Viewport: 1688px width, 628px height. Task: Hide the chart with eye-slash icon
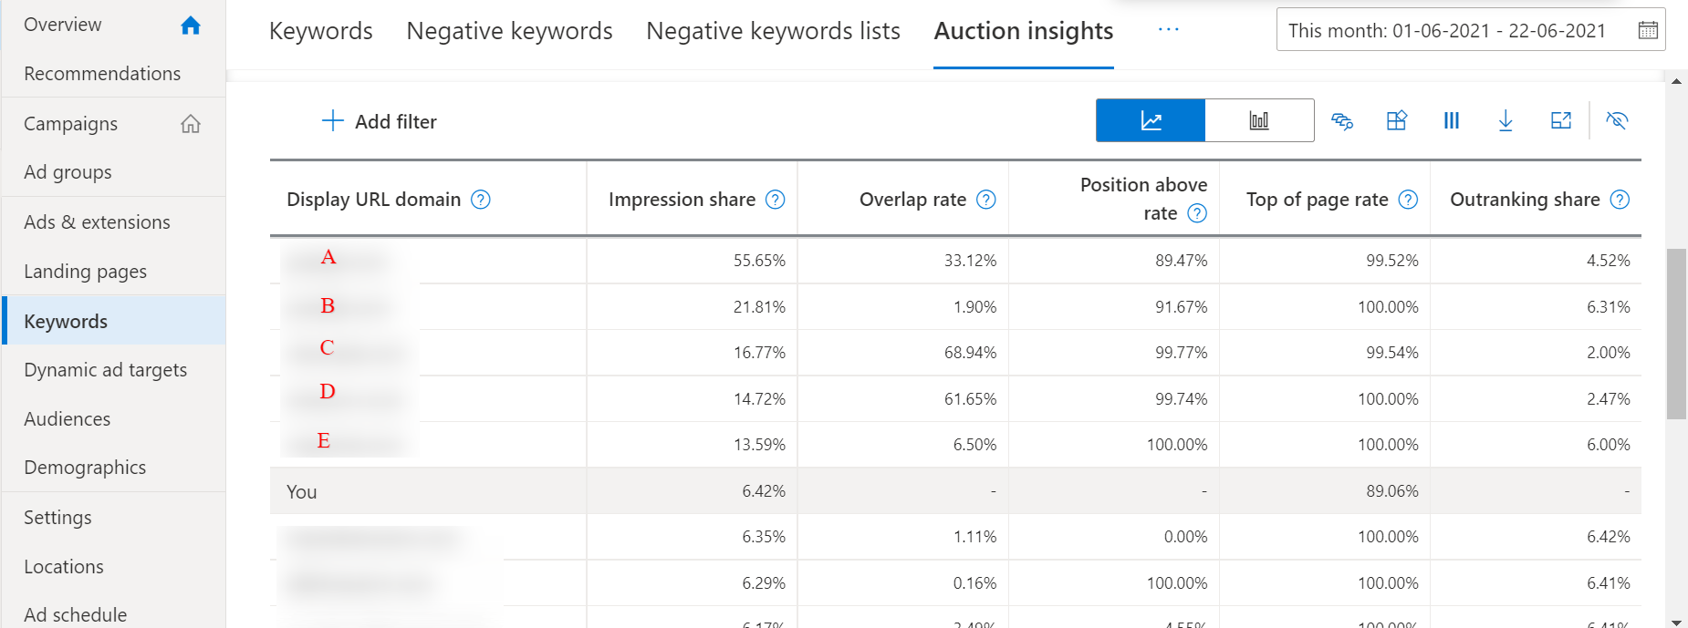click(1617, 120)
